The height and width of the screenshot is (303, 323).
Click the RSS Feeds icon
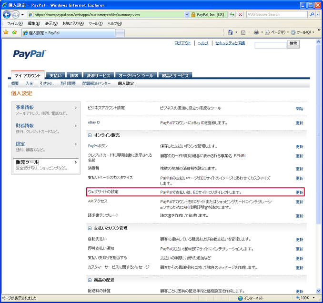coord(243,32)
